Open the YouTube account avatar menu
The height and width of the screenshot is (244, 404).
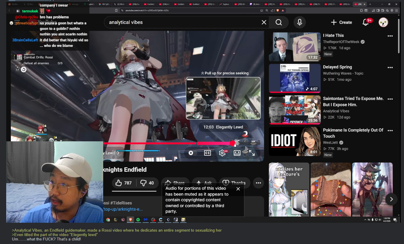coord(383,22)
